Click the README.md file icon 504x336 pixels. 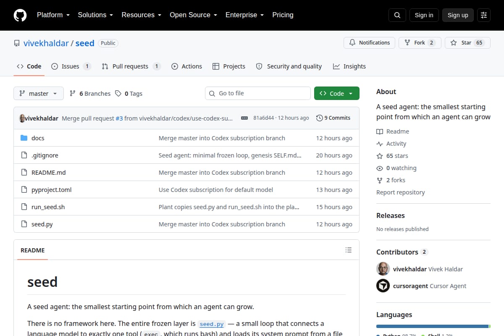24,173
